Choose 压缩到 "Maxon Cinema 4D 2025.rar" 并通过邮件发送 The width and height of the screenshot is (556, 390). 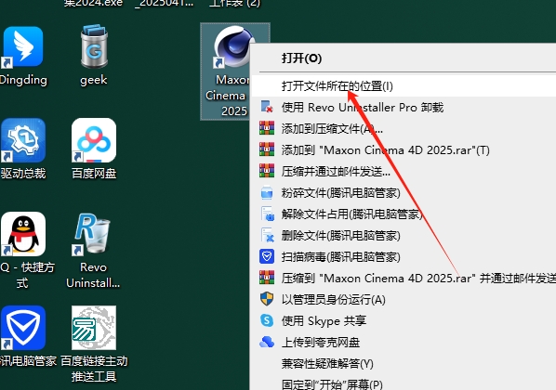(403, 278)
